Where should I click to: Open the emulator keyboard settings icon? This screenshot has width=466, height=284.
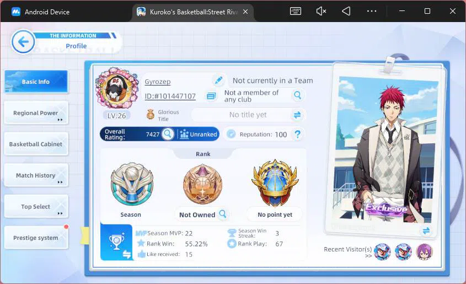click(296, 11)
